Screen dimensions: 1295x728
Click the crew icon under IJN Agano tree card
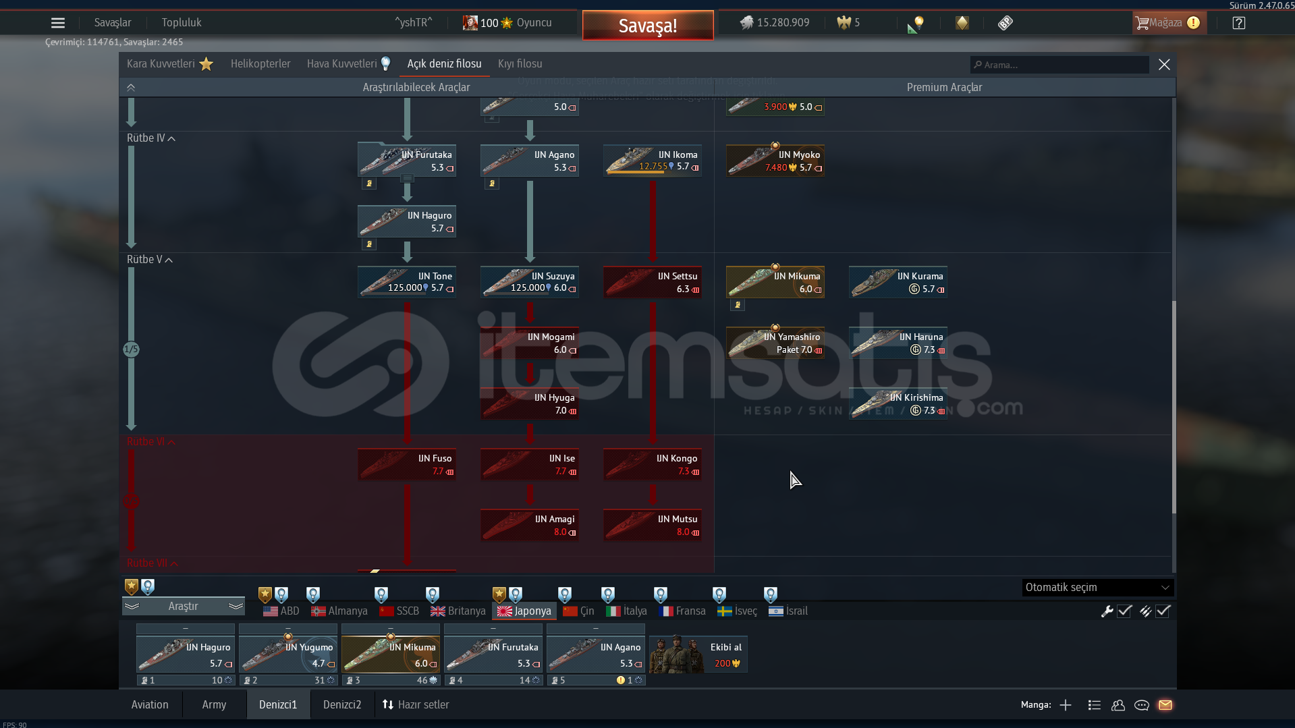tap(492, 184)
